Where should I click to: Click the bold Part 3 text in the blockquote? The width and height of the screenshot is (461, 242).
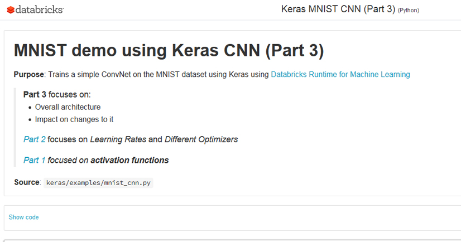[x=35, y=95]
